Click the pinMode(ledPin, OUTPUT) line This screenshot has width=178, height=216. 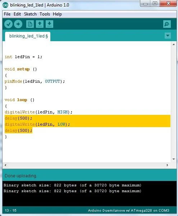point(35,81)
